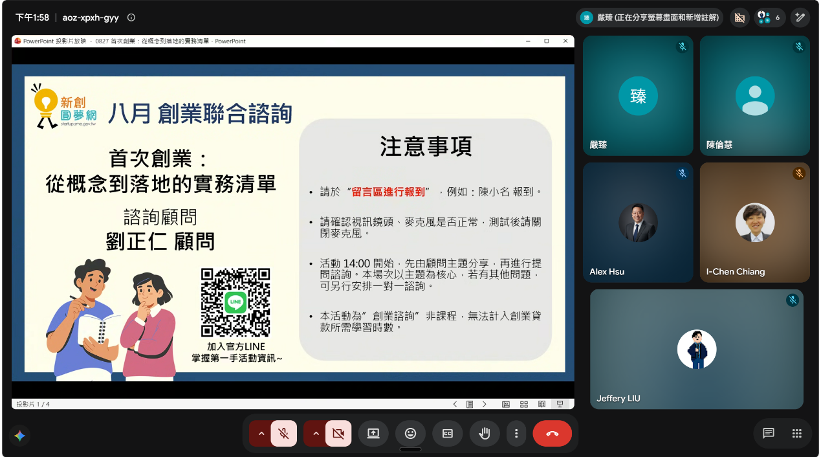Select 嚴臻 participant tile
Screen dimensions: 821x457
click(638, 95)
